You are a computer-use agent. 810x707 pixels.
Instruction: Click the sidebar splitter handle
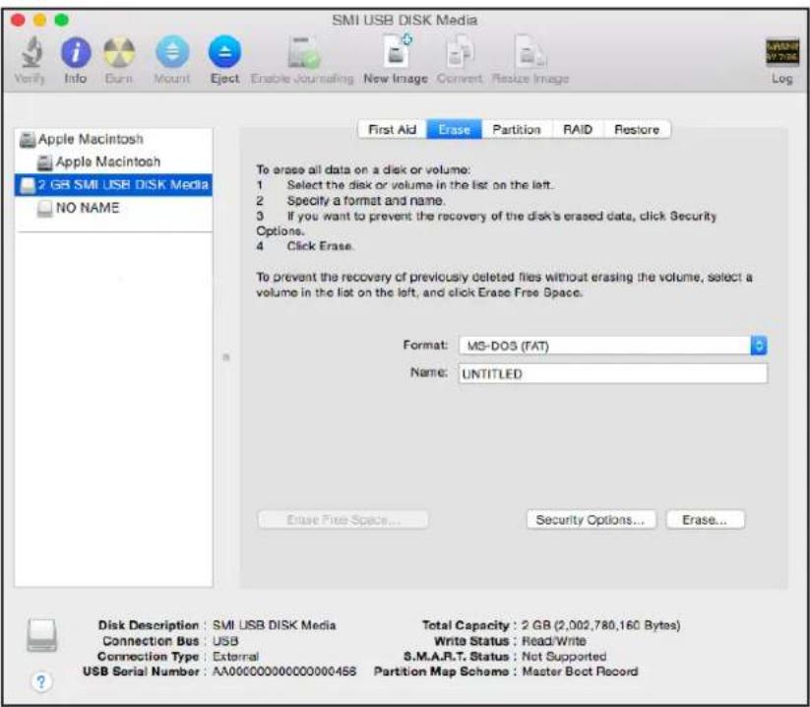(226, 357)
